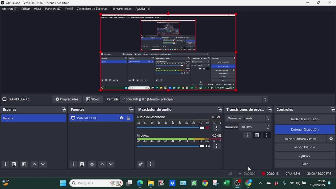Open the Desvanecimiento transition dropdown
This screenshot has height=189, width=336.
(x=248, y=118)
